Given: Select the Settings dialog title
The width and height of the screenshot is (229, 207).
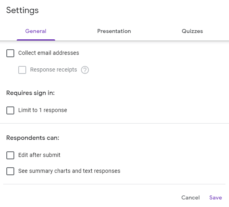Looking at the screenshot, I should coord(22,10).
